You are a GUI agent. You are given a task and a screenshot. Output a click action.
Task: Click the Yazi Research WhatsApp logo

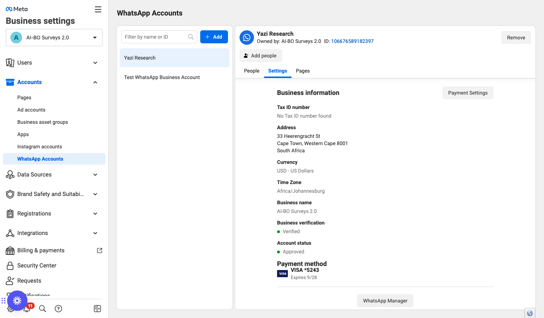point(247,38)
